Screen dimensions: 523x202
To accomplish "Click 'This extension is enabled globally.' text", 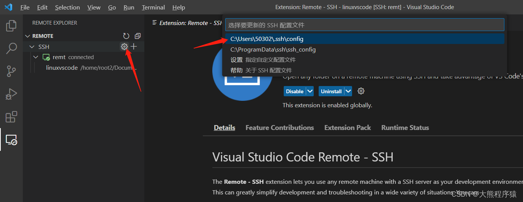I will (x=327, y=105).
